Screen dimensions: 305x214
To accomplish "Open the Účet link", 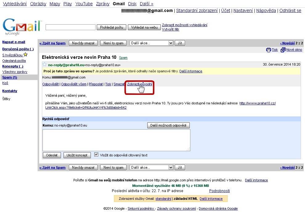I will click(226, 10).
